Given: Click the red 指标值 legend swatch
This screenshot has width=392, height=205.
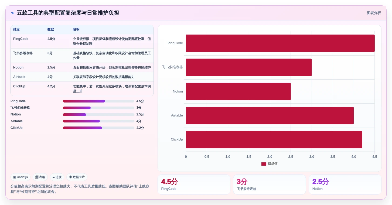Looking at the screenshot, I should click(264, 164).
